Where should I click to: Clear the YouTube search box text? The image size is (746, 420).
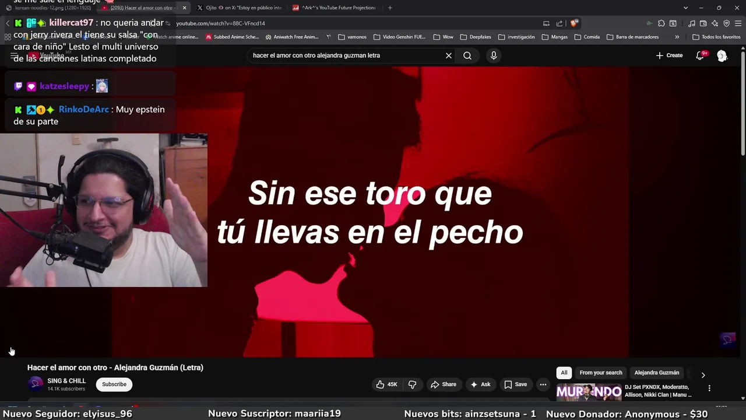coord(449,55)
